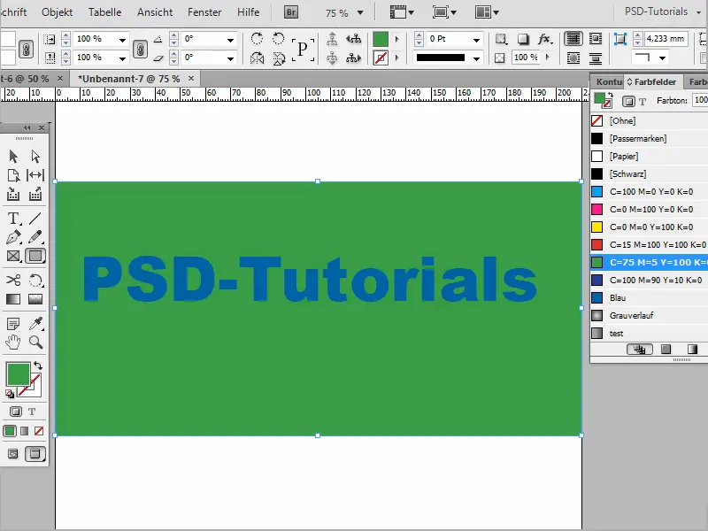Open rotation angle dropdown
The image size is (708, 531).
230,40
